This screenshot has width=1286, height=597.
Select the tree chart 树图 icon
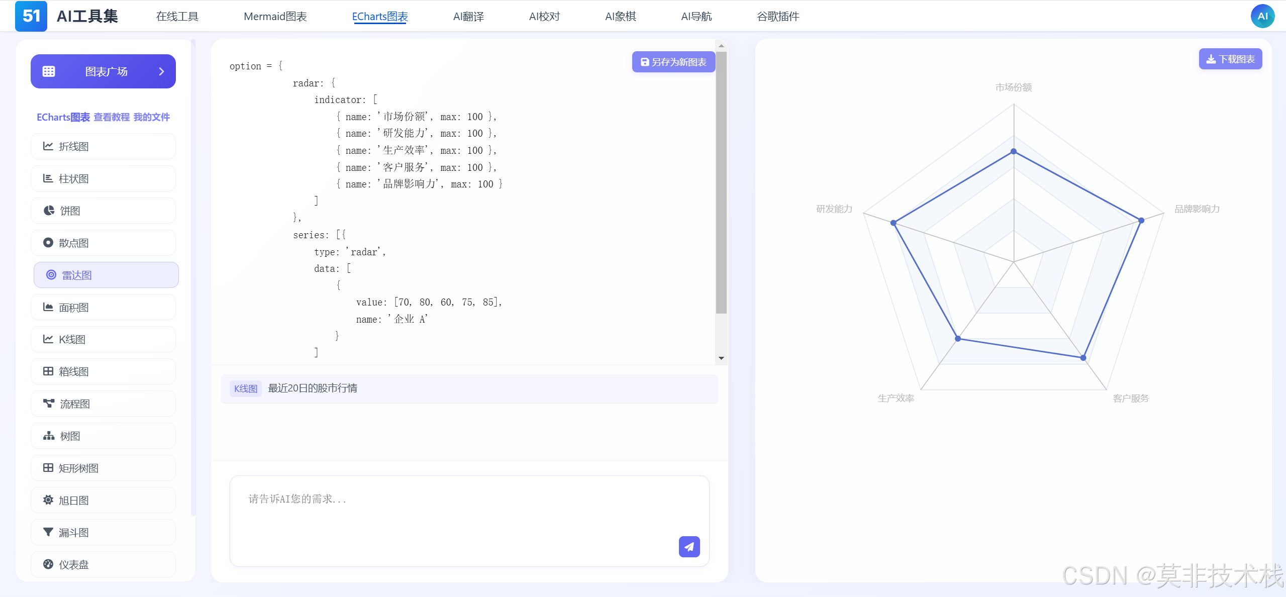click(x=49, y=436)
